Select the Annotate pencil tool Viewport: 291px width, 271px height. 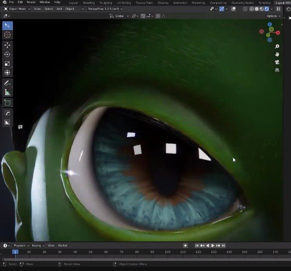pos(7,83)
